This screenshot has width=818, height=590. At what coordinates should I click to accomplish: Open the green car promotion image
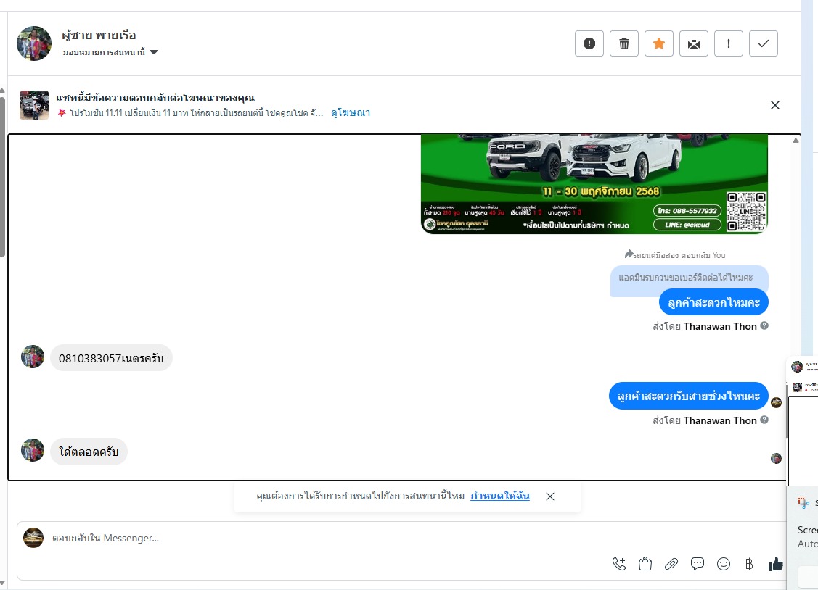pyautogui.click(x=594, y=184)
